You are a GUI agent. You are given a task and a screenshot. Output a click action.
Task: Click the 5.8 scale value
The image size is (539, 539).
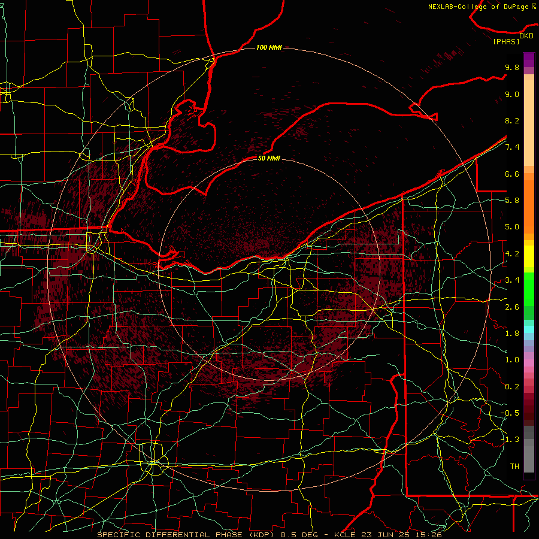pos(512,201)
